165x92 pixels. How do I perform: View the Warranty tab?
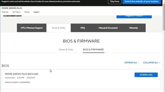134,28
